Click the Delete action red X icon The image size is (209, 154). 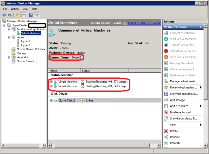point(166,131)
